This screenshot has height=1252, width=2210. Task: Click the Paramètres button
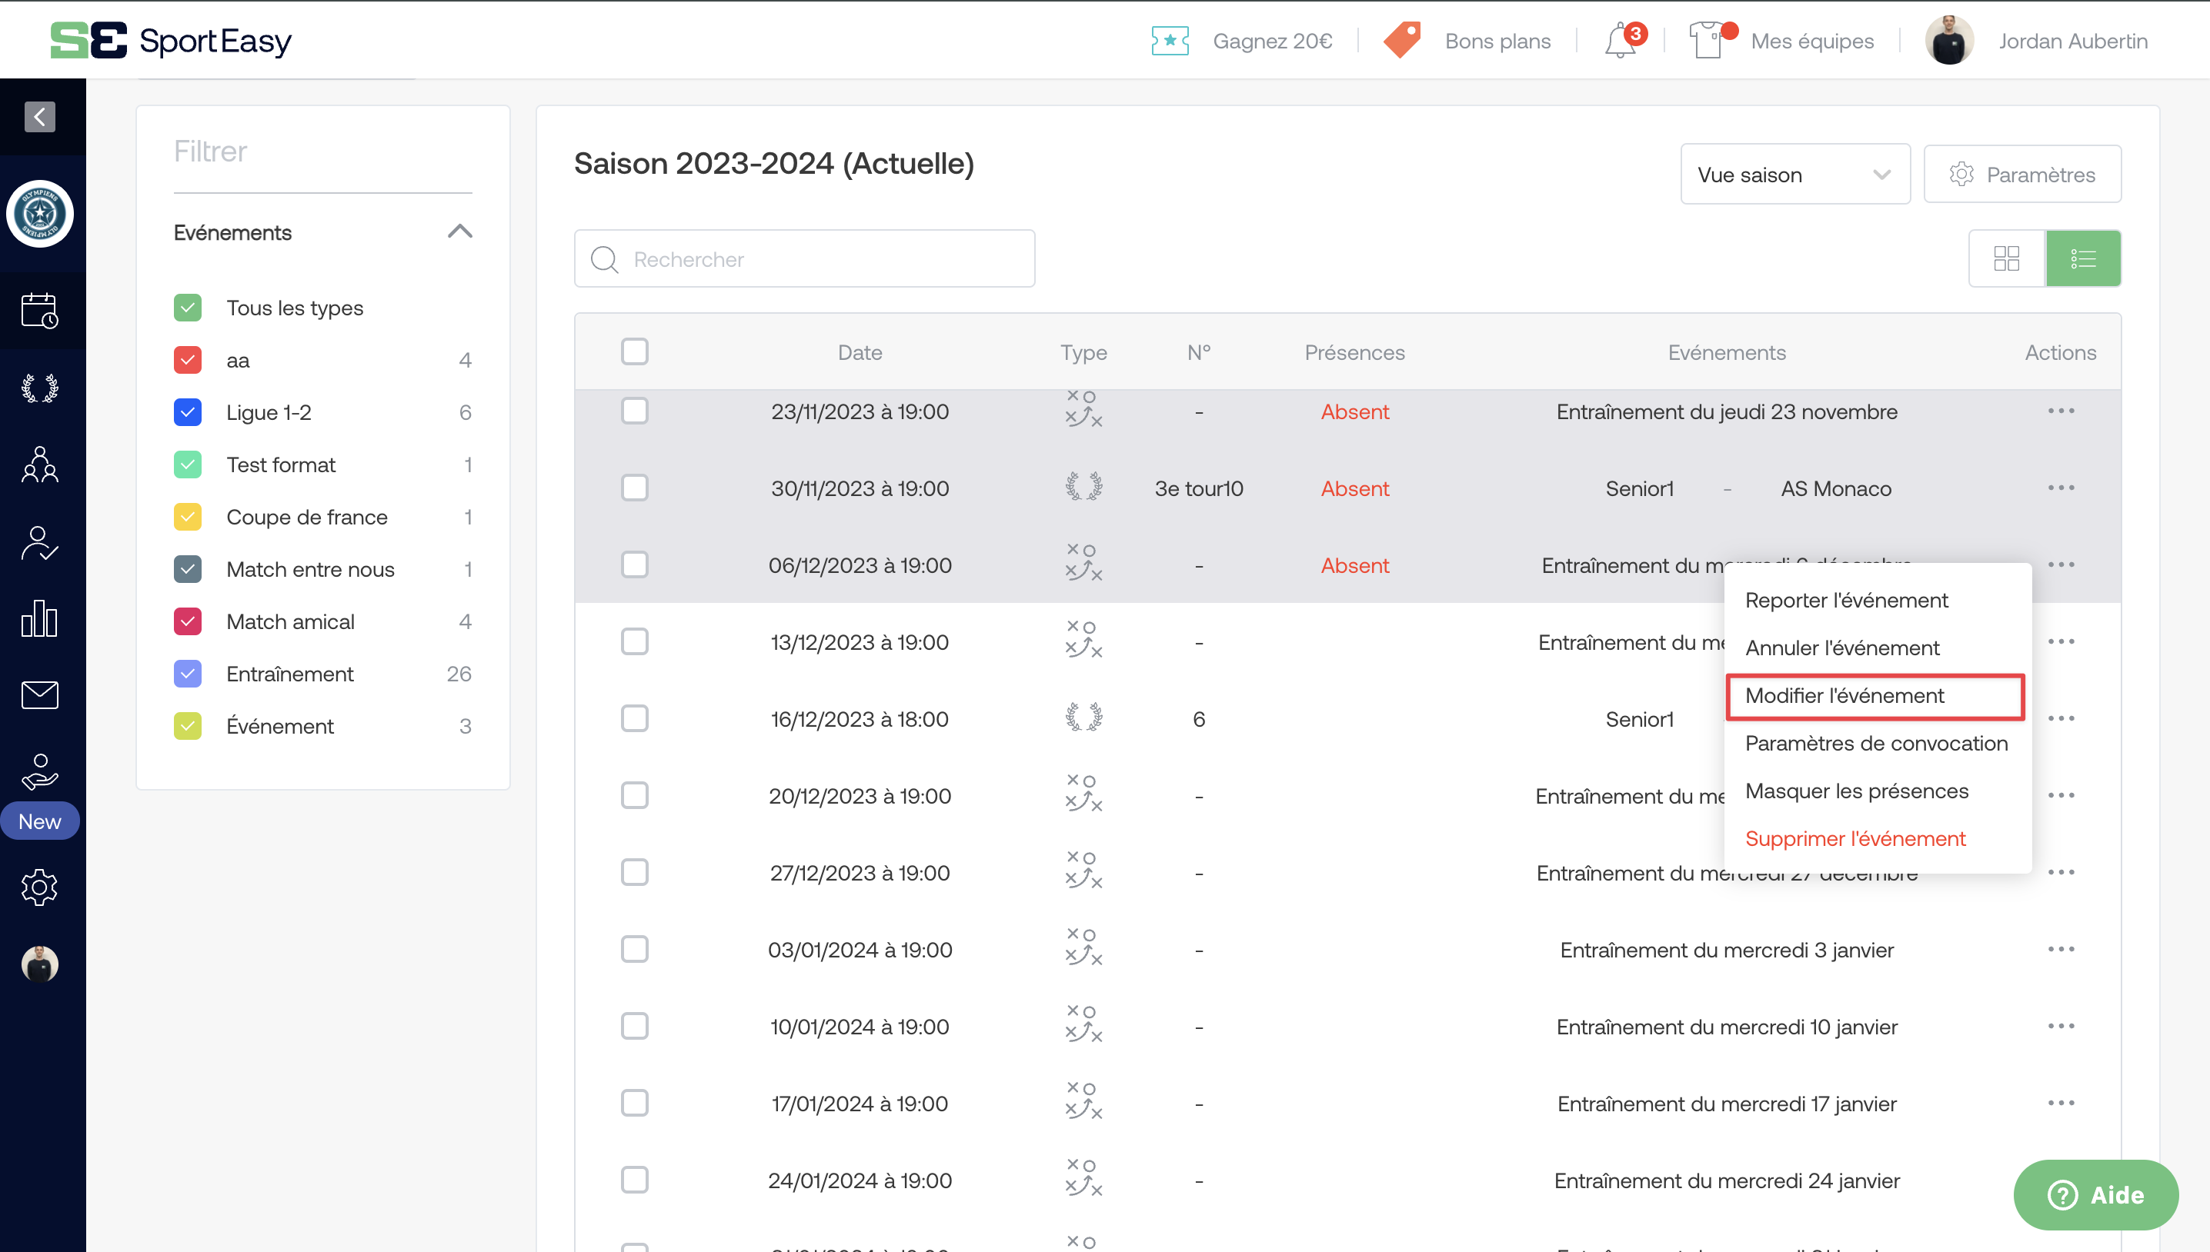point(2021,175)
